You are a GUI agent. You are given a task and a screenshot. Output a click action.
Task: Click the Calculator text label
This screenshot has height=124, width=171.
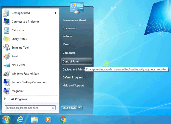(x=18, y=30)
